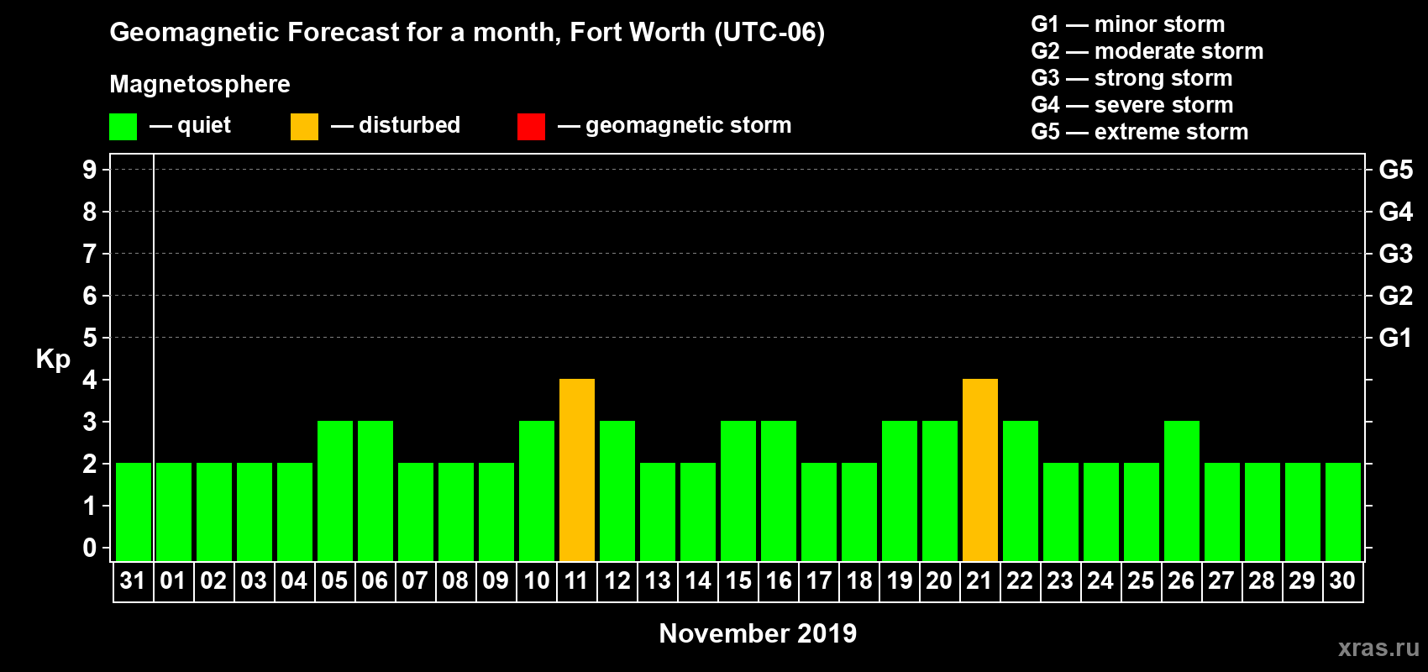
Task: Click the date label 09 on the axis
Action: [x=496, y=580]
